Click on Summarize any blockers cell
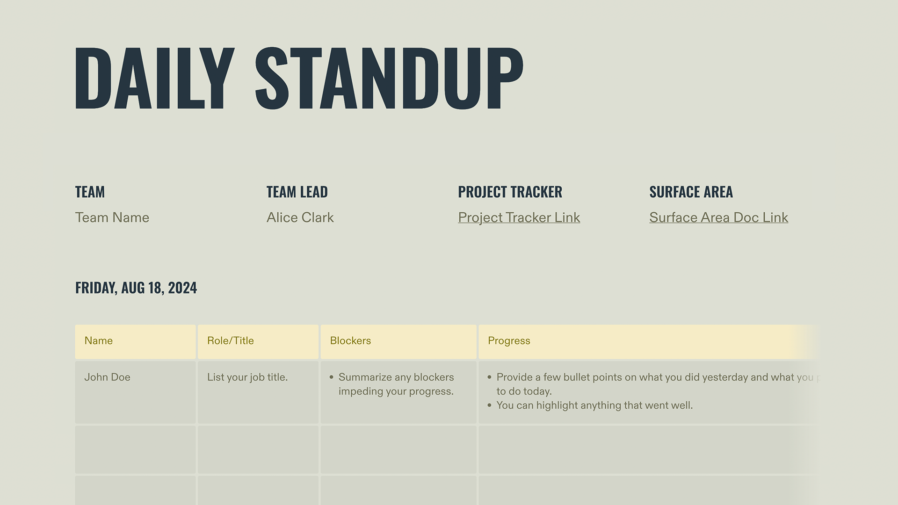The image size is (898, 505). coord(397,391)
